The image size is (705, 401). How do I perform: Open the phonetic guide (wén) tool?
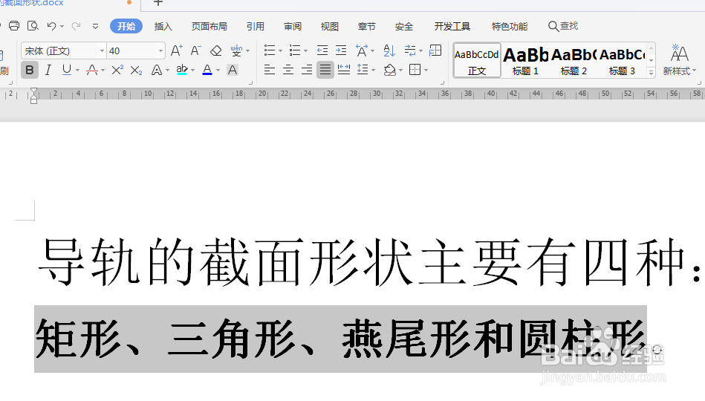[x=236, y=50]
